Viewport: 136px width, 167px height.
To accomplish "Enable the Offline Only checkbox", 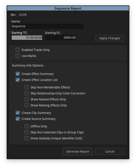I will point(27,126).
